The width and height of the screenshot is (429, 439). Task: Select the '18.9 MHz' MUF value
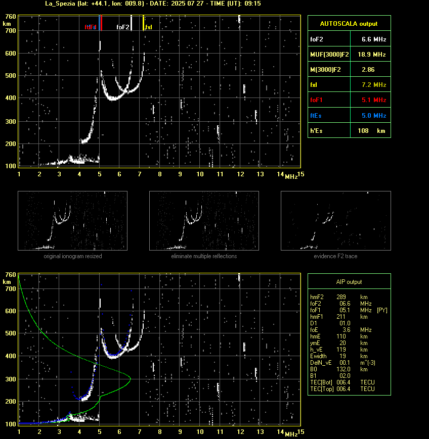[372, 55]
